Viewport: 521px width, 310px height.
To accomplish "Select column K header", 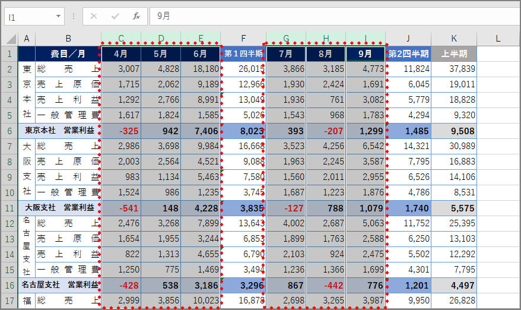I will 454,39.
